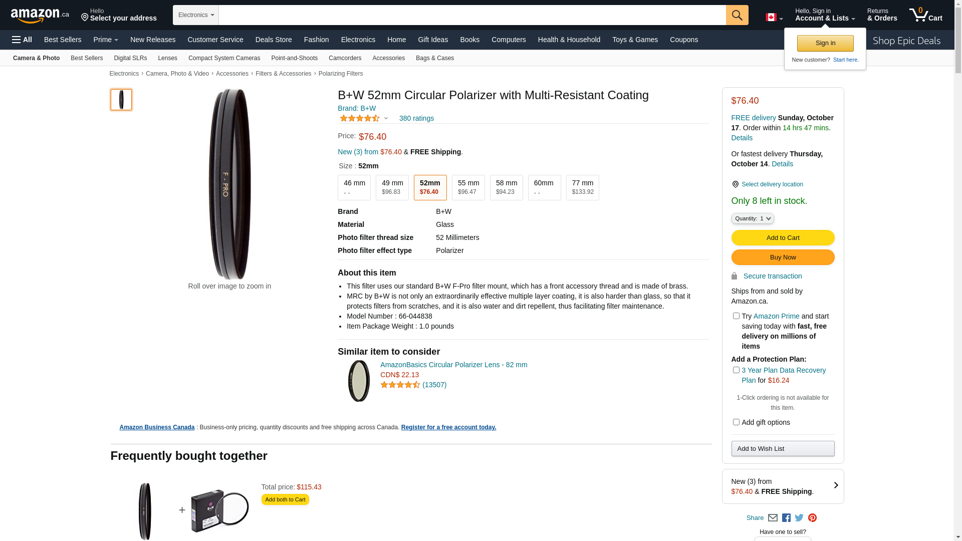Click the filter thumbnail image
The image size is (962, 541).
pyautogui.click(x=121, y=100)
